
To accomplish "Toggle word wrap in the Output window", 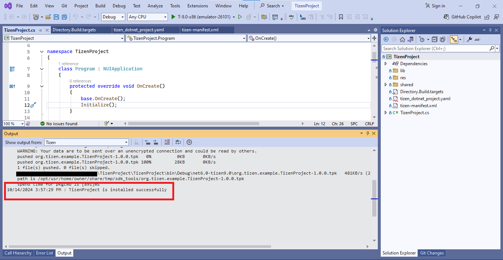I will point(178,142).
